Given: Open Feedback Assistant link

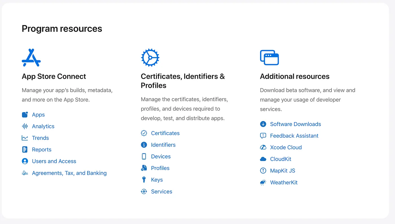Looking at the screenshot, I should click(294, 136).
